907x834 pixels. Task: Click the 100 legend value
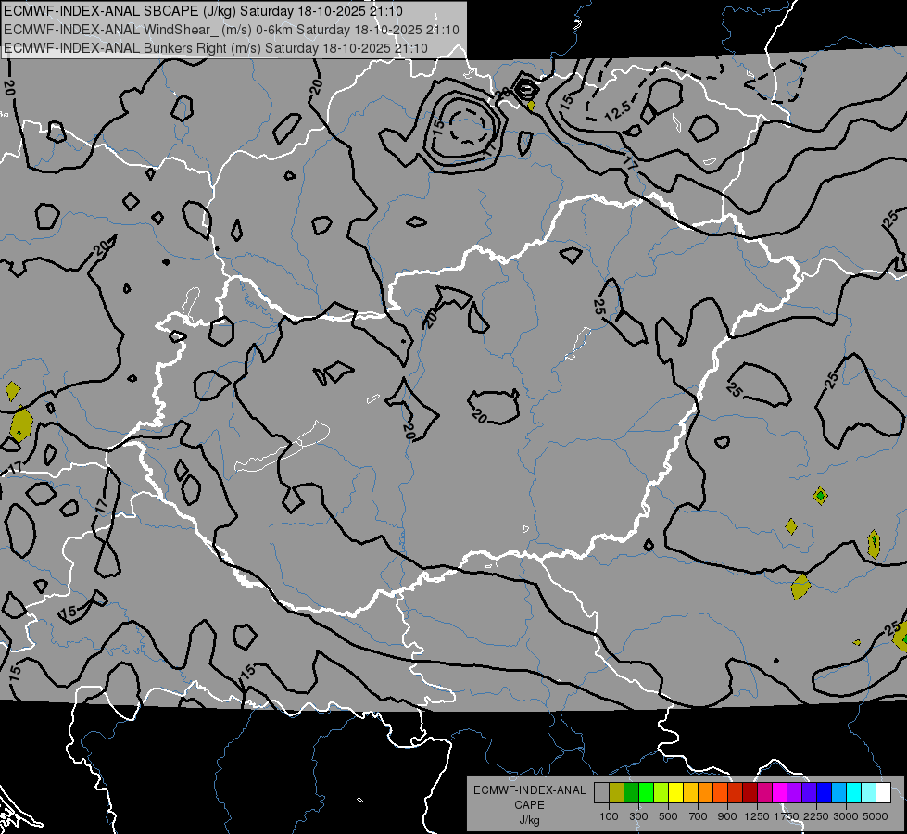point(609,816)
